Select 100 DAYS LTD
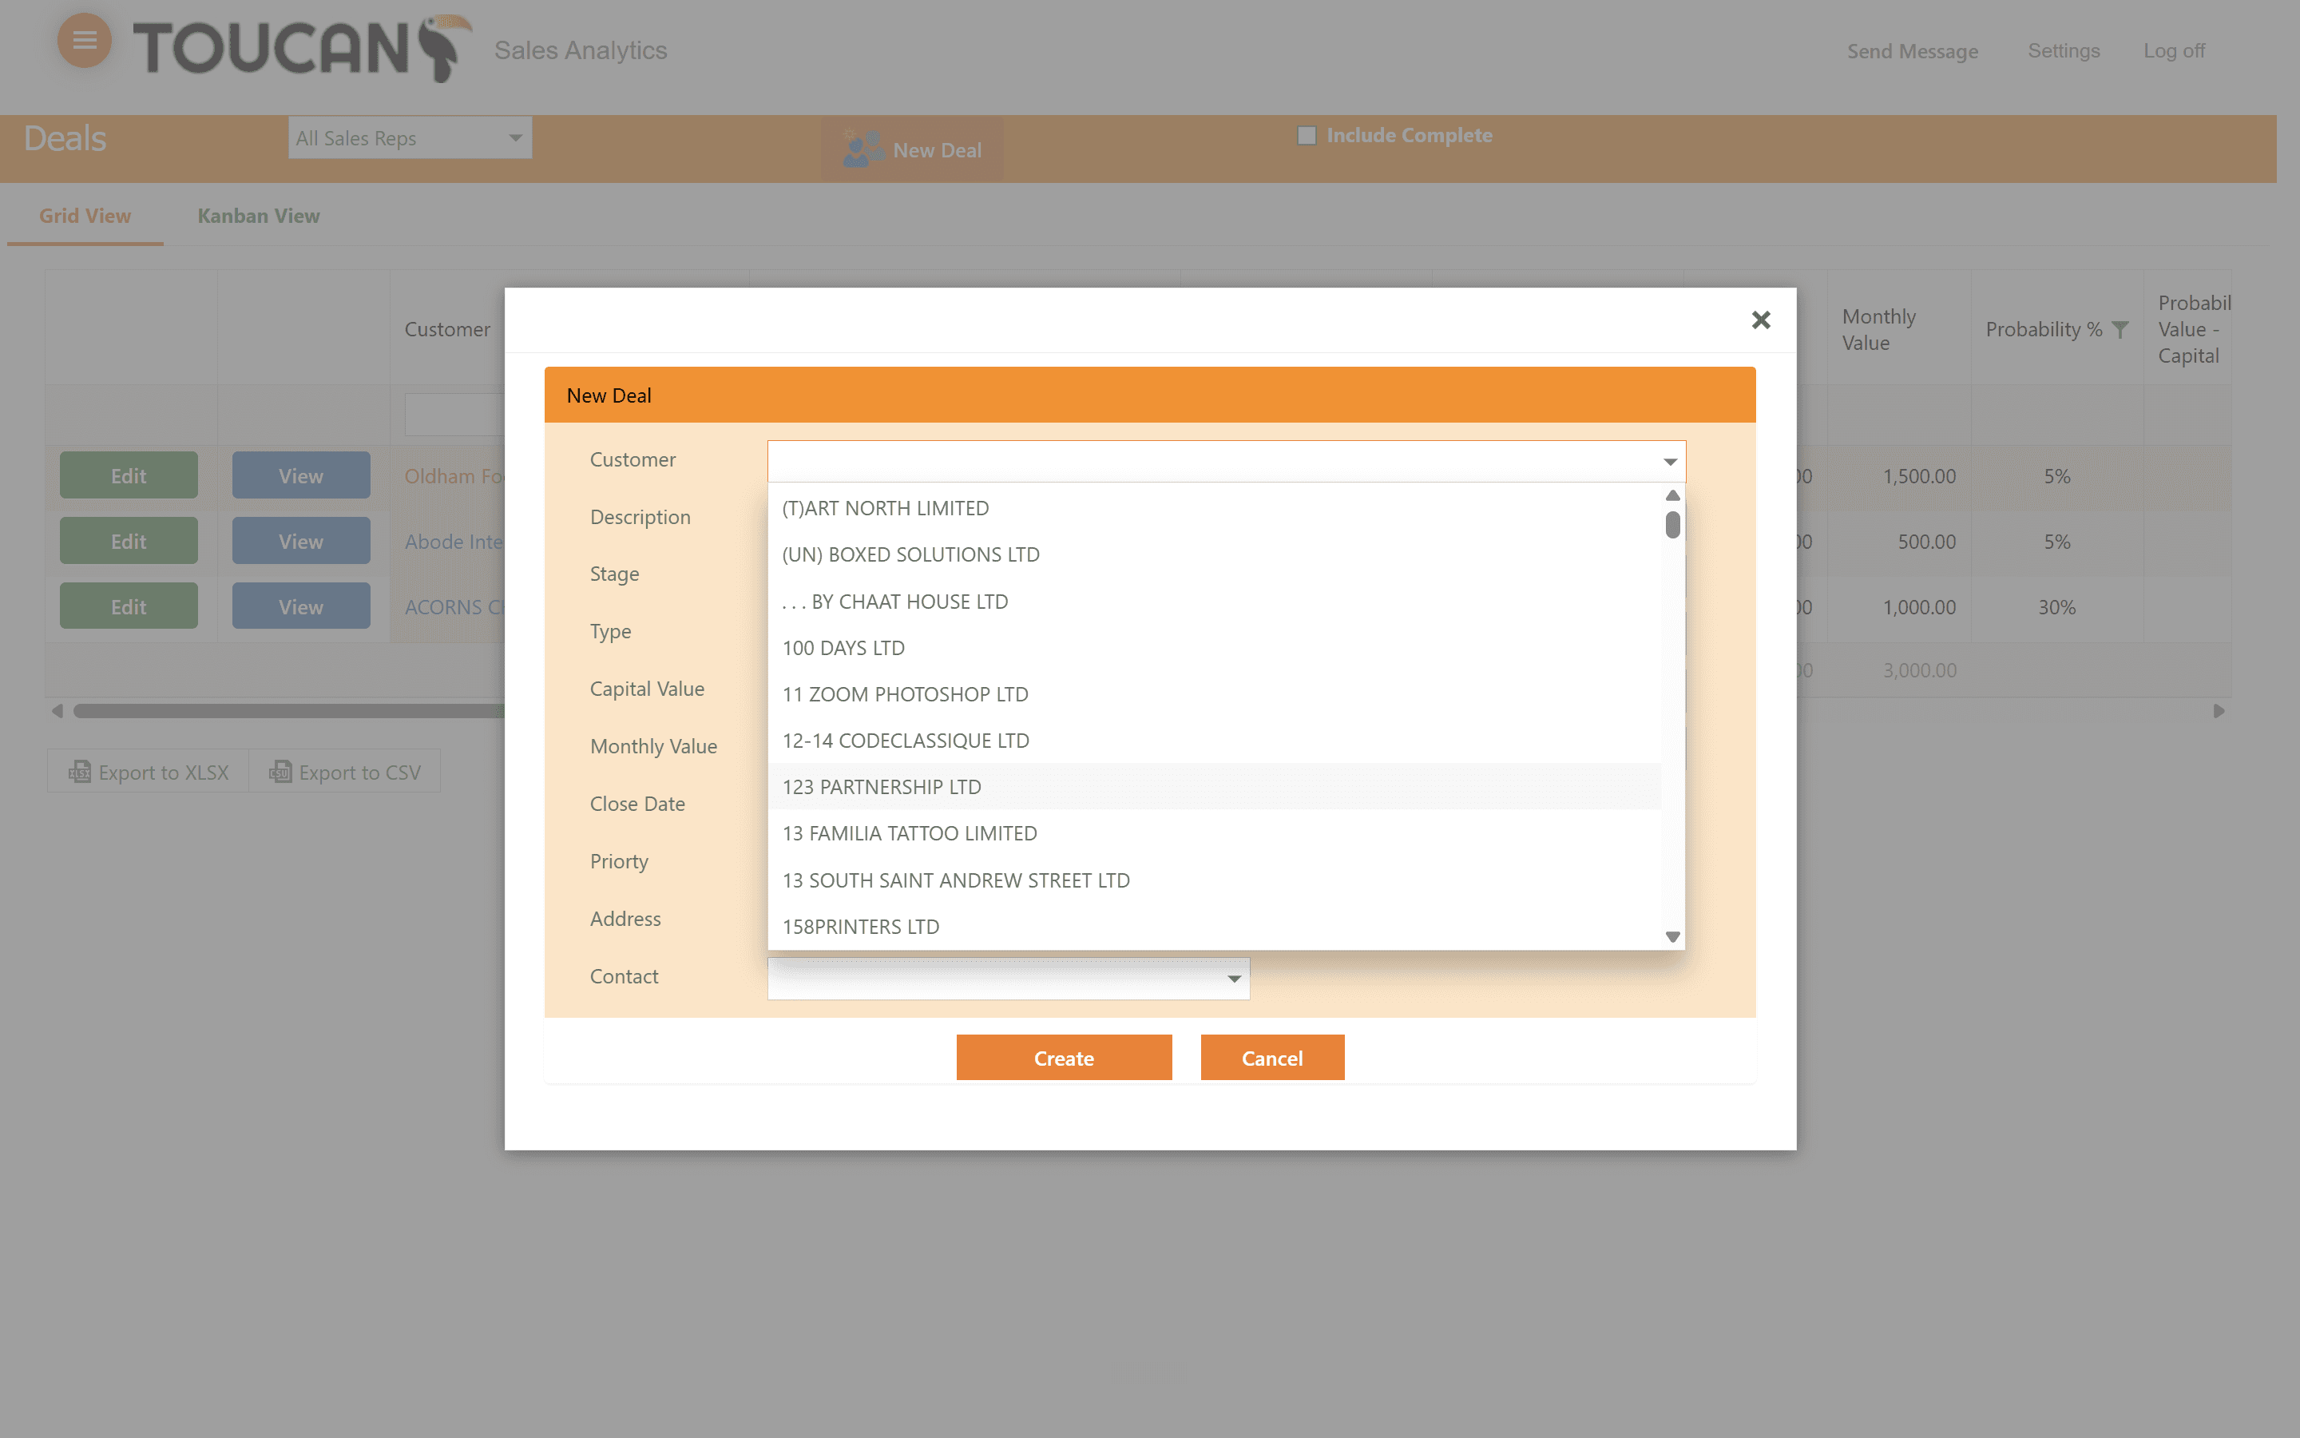The image size is (2300, 1438). pos(1215,648)
